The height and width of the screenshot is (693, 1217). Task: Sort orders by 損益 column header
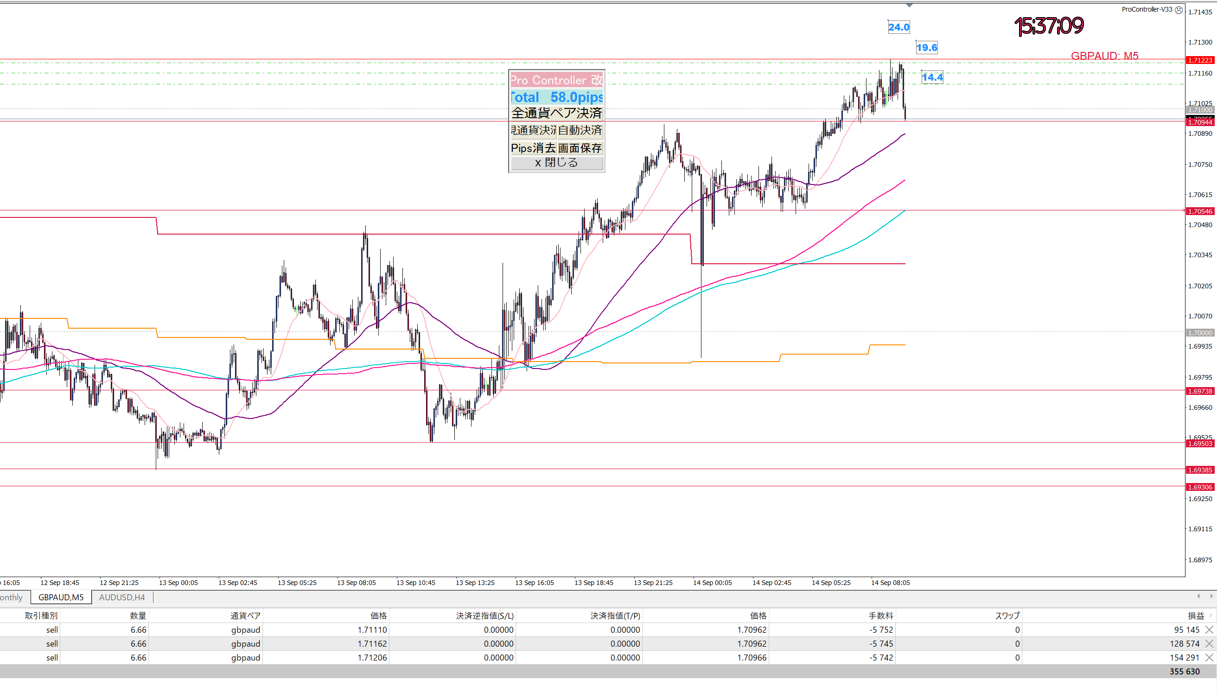1195,616
